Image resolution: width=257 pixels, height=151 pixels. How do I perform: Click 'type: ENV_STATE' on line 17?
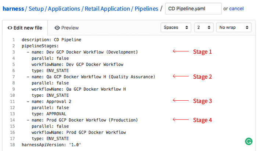[50, 139]
